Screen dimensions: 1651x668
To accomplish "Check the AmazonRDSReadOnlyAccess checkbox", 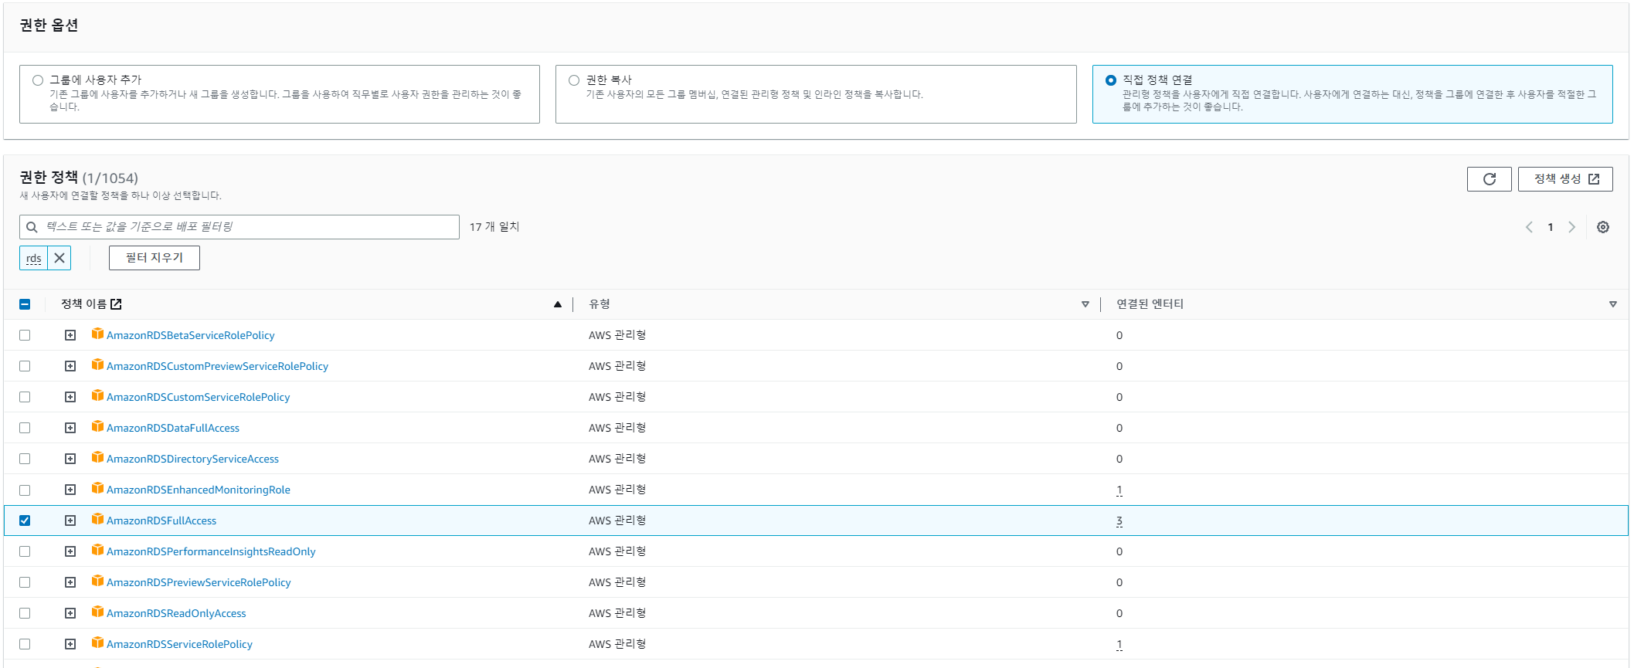I will (x=25, y=613).
